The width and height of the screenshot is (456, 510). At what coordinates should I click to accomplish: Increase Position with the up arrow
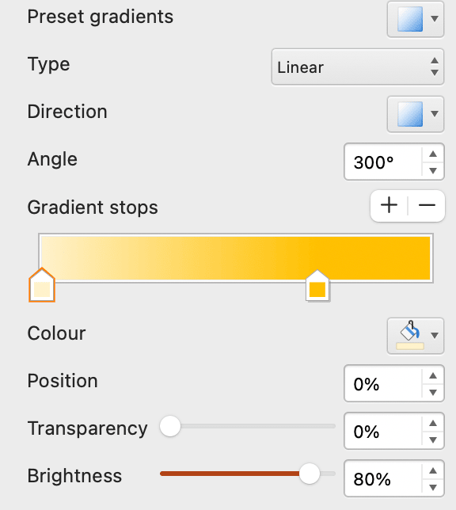coord(433,375)
